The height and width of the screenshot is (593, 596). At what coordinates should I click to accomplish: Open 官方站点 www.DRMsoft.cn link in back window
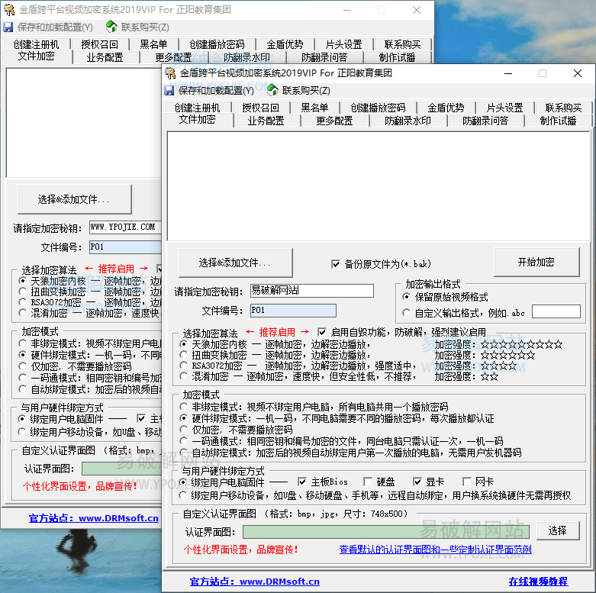[x=94, y=518]
